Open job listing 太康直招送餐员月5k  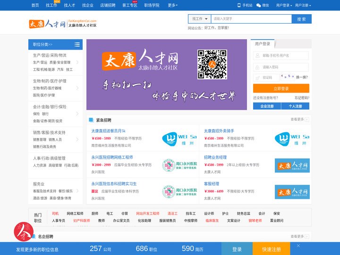pos(108,131)
